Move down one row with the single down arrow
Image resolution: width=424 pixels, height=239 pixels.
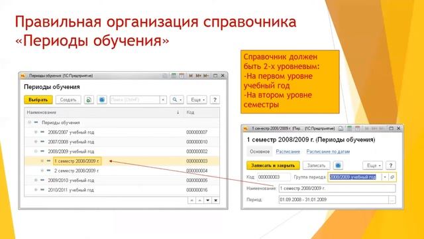[x=207, y=200]
